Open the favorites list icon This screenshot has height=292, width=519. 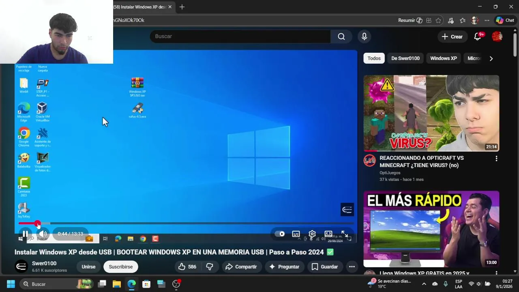click(x=463, y=20)
